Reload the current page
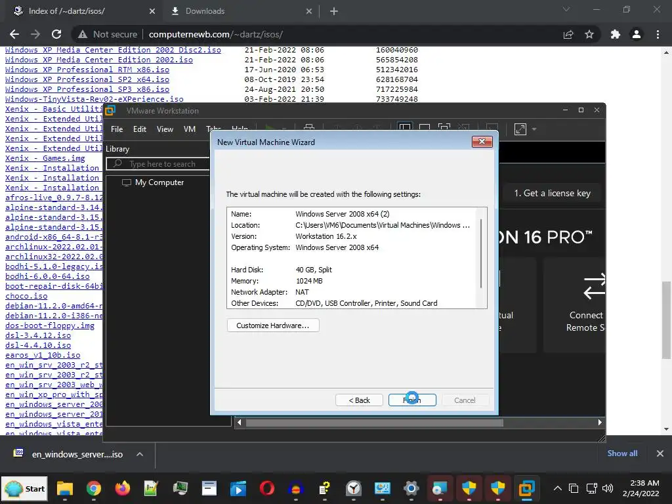 pos(56,34)
